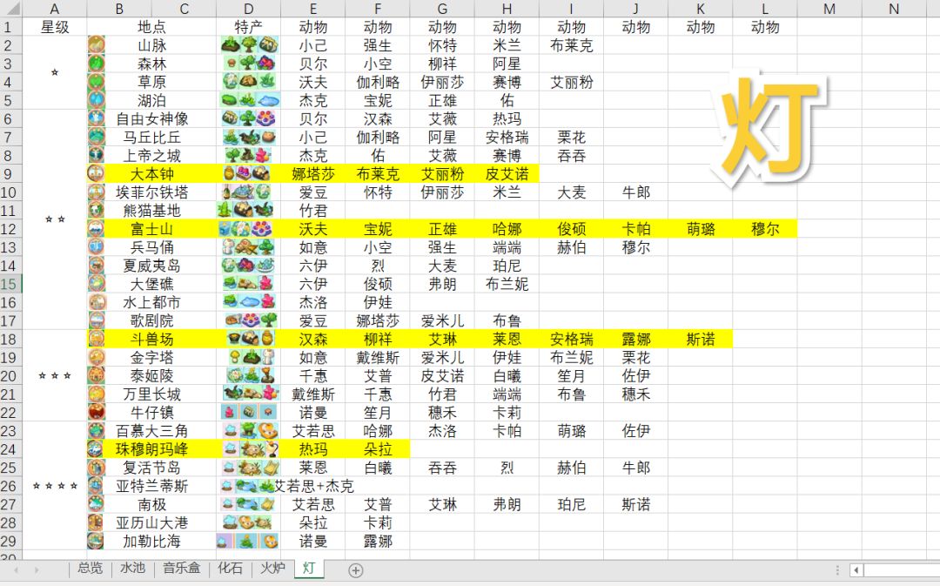940x586 pixels.
Task: Select the 地点 header cell
Action: point(151,27)
